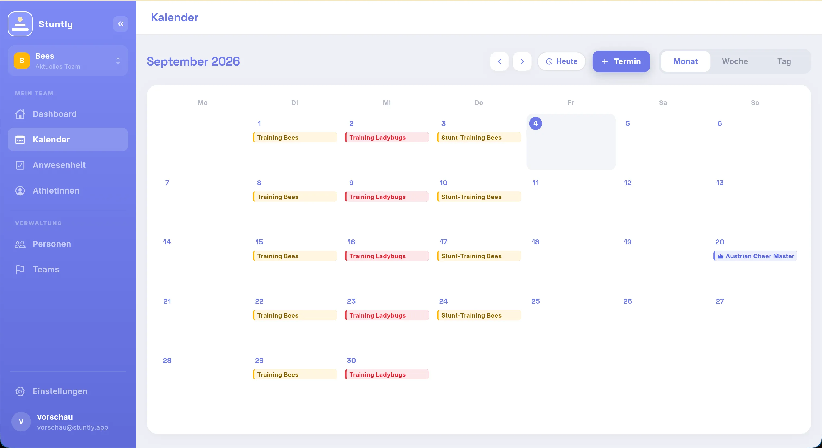
Task: Open Personen under Verwaltung
Action: tap(68, 244)
